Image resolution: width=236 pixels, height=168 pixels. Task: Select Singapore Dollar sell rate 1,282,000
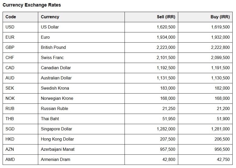tap(166, 129)
